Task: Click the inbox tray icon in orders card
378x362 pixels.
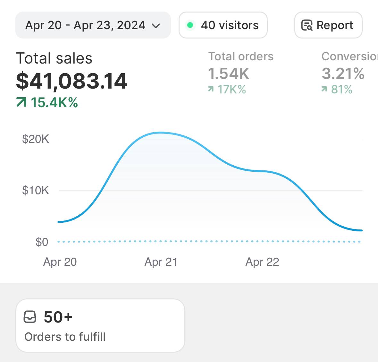Action: point(30,317)
